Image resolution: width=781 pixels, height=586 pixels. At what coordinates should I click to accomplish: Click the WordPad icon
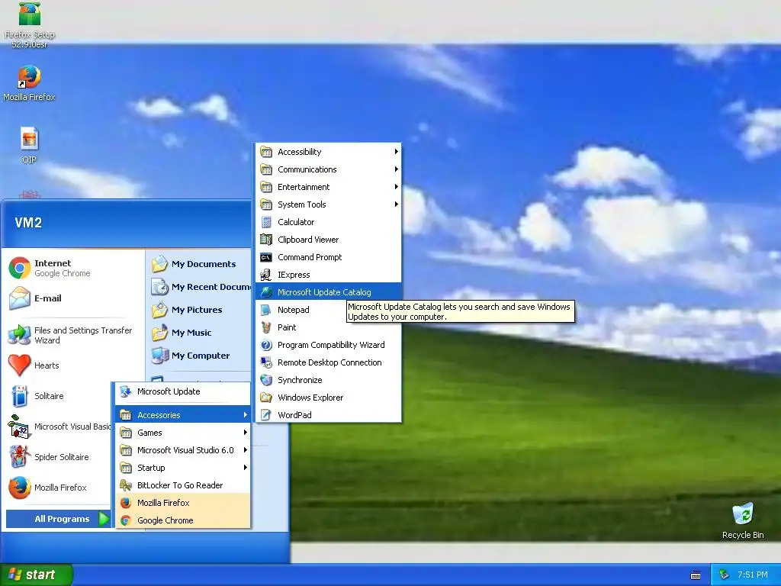[266, 415]
